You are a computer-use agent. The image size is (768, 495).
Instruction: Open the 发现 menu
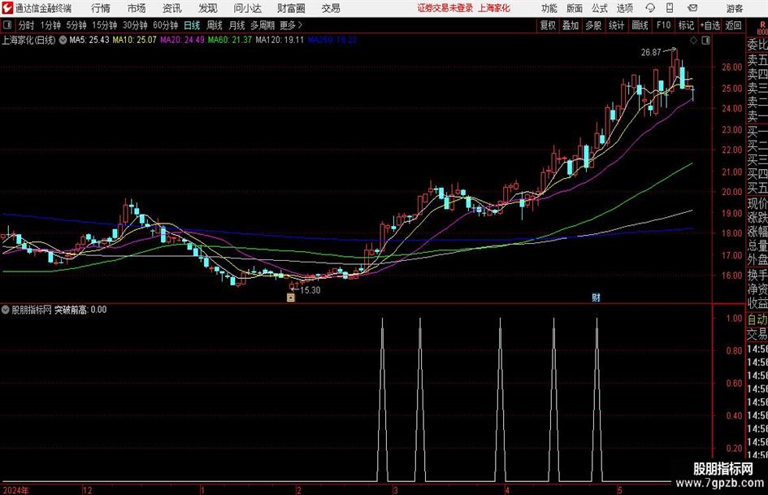(208, 8)
